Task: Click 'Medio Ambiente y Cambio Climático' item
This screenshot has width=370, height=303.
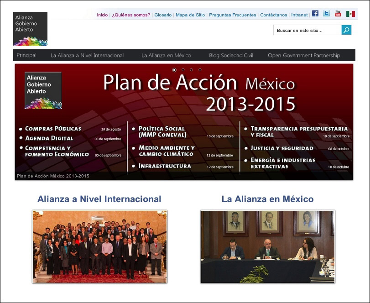Action: tap(167, 151)
